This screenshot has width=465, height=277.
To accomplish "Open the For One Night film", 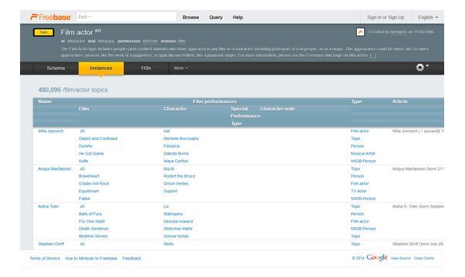I will 92,222.
